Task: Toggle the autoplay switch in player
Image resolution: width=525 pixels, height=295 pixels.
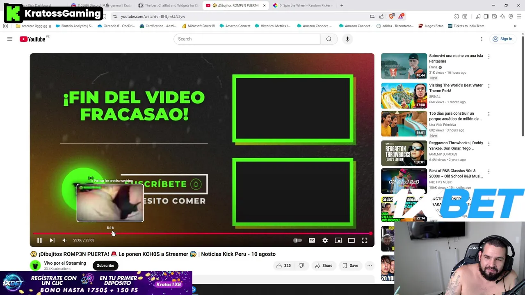Action: point(298,241)
